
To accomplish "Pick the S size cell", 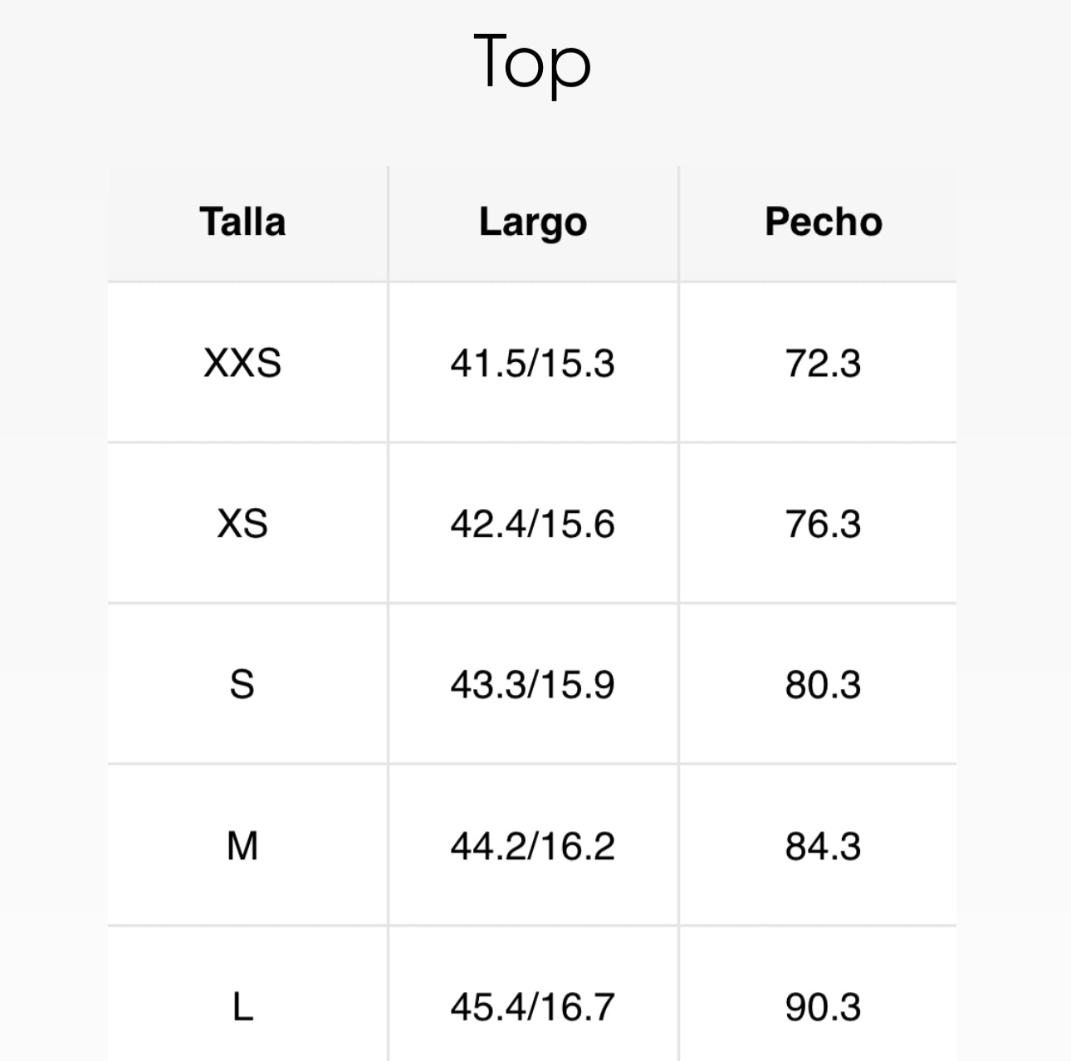I will [x=242, y=685].
